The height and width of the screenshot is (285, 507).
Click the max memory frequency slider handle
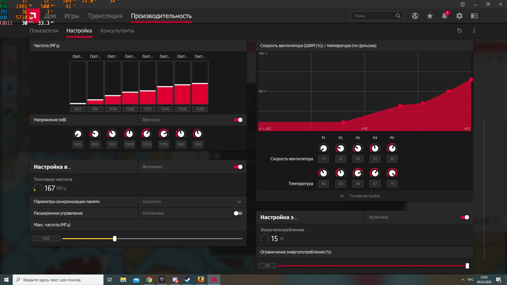[x=115, y=239]
